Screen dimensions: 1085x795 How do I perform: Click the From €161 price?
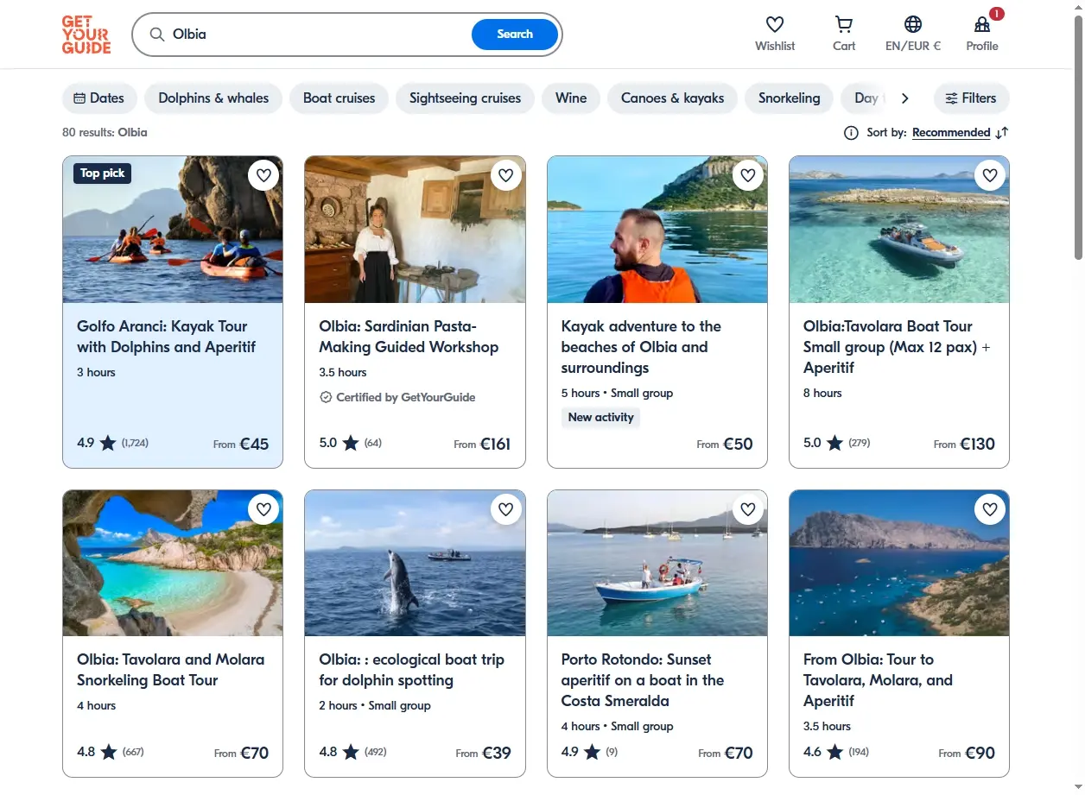click(x=482, y=445)
